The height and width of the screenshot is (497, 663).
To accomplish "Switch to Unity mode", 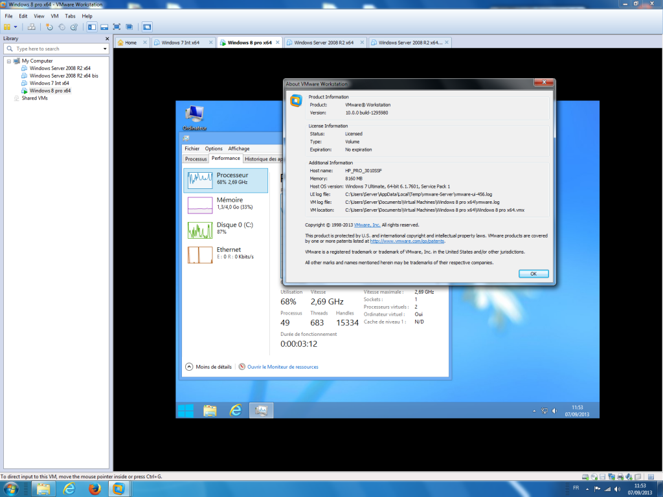I will point(129,27).
